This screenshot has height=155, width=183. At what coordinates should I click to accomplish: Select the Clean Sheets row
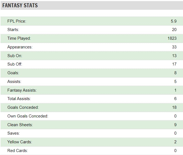point(92,125)
